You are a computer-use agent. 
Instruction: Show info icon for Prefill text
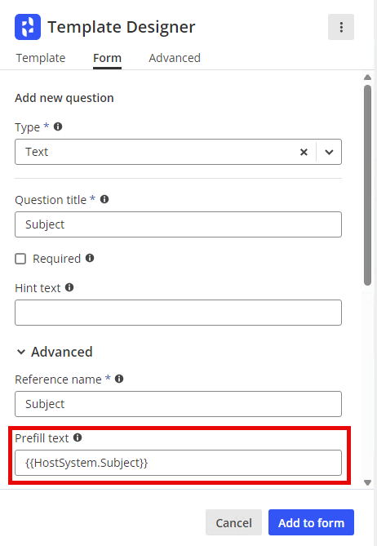point(78,437)
